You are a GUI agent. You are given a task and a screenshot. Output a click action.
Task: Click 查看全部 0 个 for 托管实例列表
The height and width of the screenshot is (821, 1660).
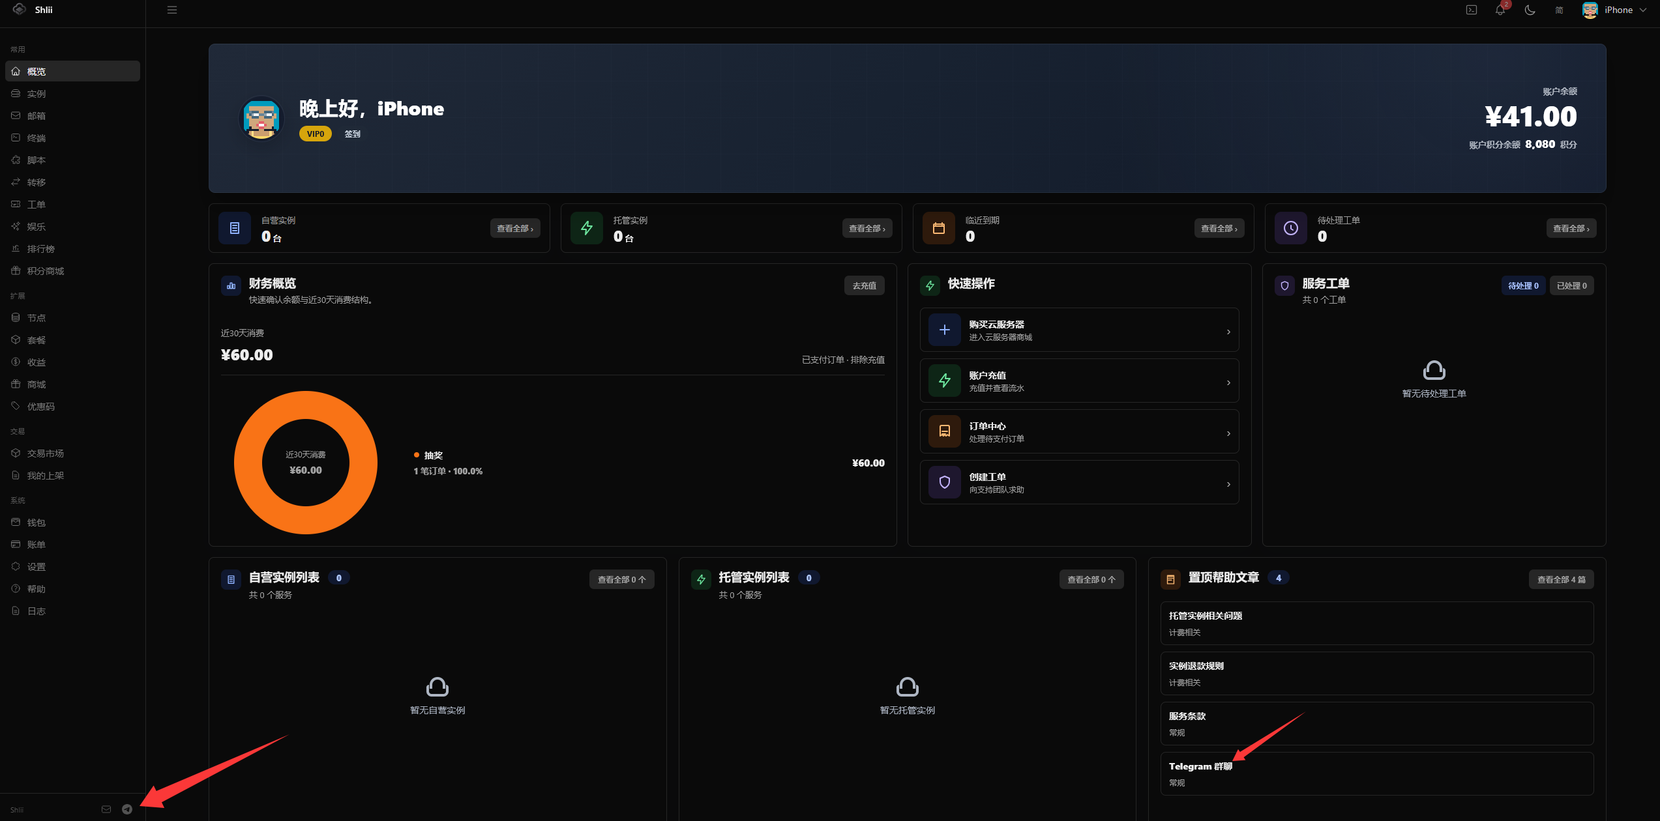[1091, 579]
